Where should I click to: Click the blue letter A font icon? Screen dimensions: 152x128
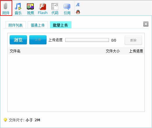coord(78,5)
